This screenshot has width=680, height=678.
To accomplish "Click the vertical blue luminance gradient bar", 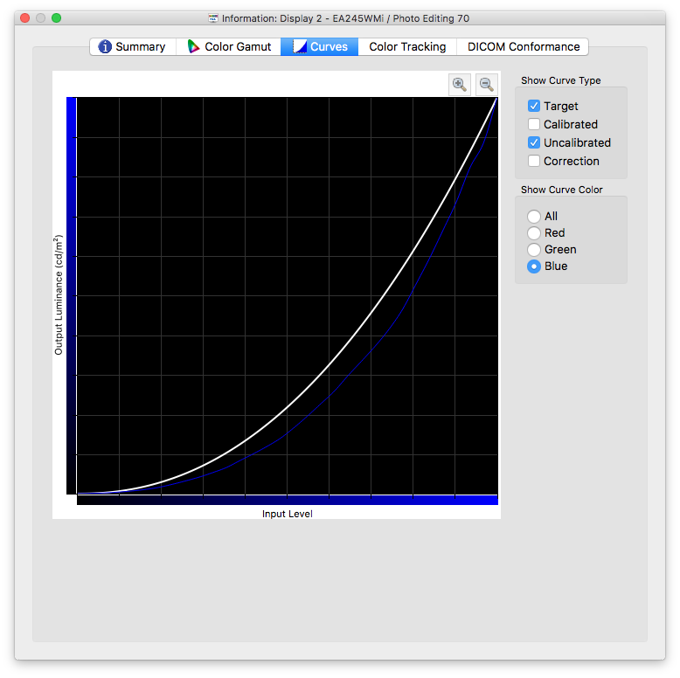I will tap(72, 295).
